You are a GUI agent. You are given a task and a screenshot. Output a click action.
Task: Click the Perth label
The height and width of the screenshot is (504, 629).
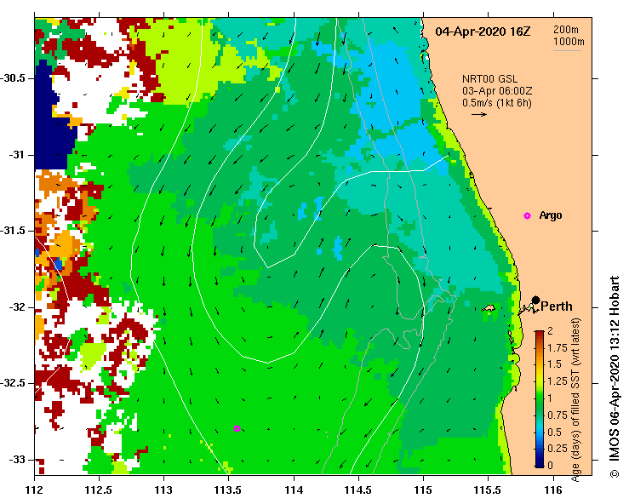557,306
